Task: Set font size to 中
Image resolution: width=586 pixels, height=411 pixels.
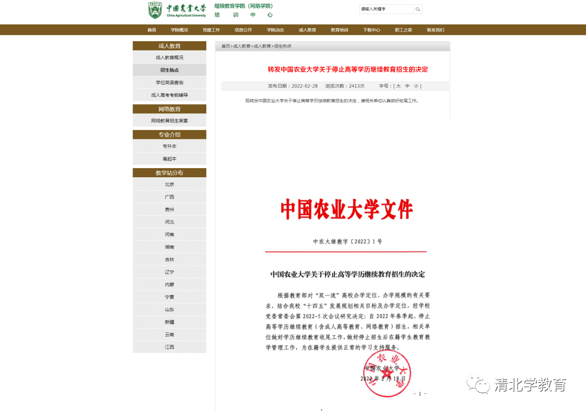Action: (x=407, y=86)
